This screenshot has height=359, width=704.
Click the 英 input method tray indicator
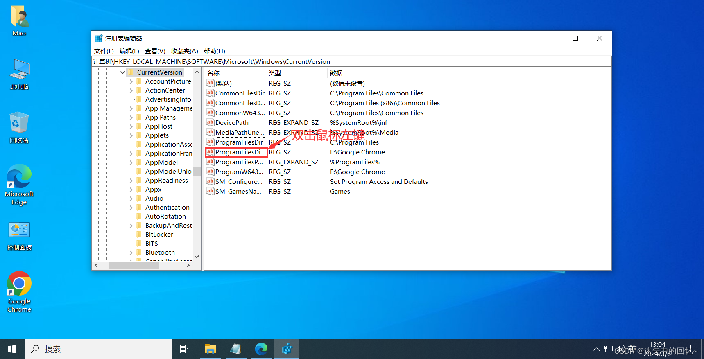632,349
